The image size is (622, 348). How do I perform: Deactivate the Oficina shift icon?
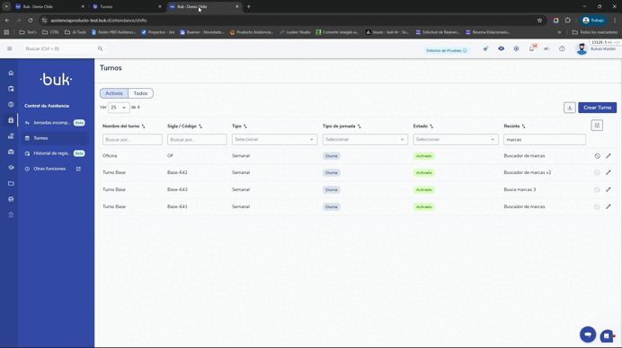597,156
